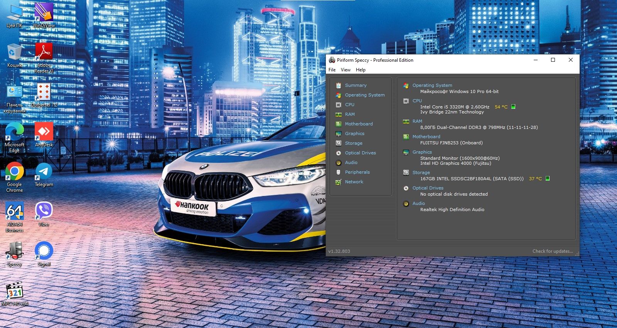Image resolution: width=617 pixels, height=328 pixels.
Task: Click the Summary clipboard icon in sidebar
Action: click(338, 85)
